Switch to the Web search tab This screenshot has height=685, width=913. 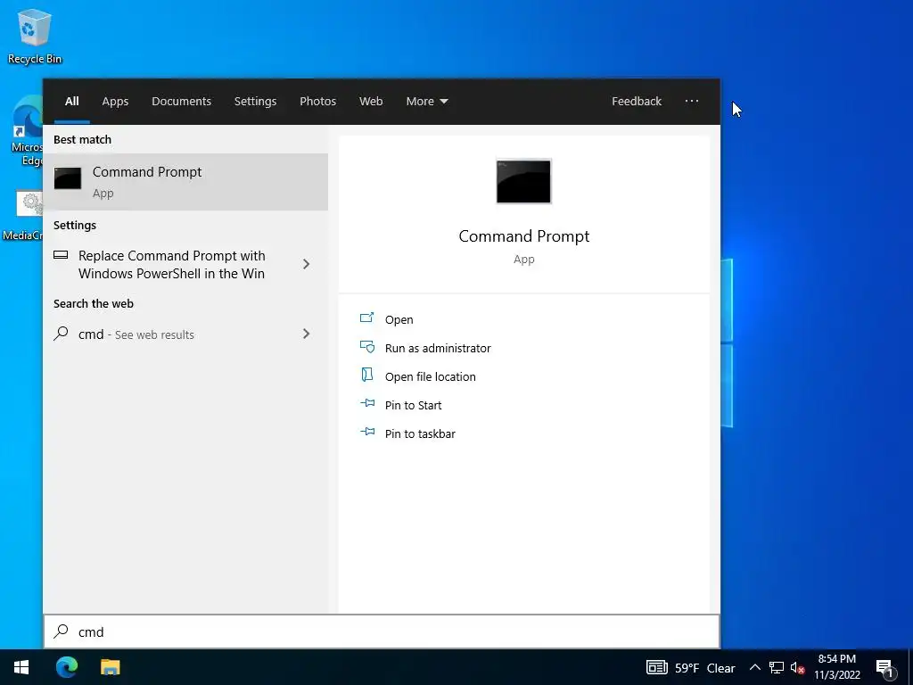tap(370, 102)
